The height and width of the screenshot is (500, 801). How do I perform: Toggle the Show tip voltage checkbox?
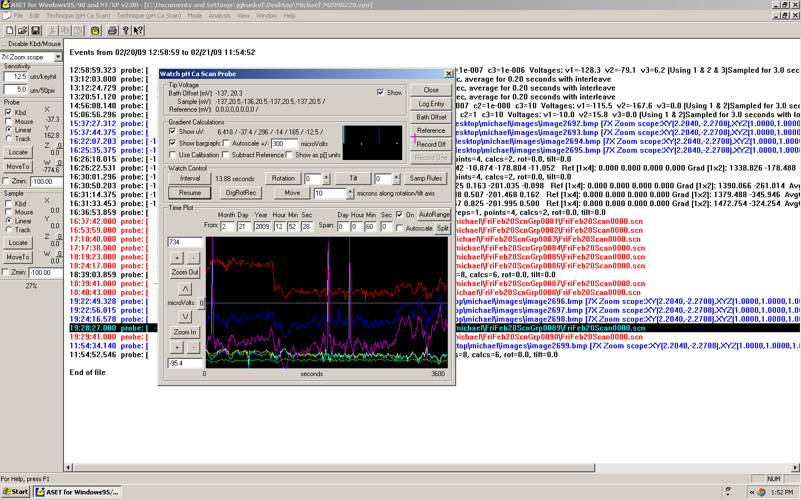point(380,93)
